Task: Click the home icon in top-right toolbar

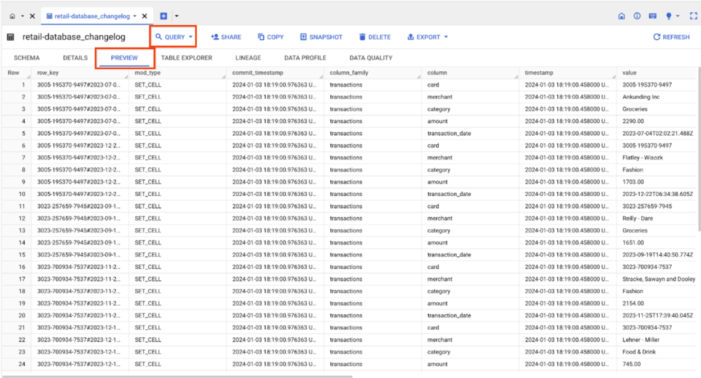Action: coord(622,16)
